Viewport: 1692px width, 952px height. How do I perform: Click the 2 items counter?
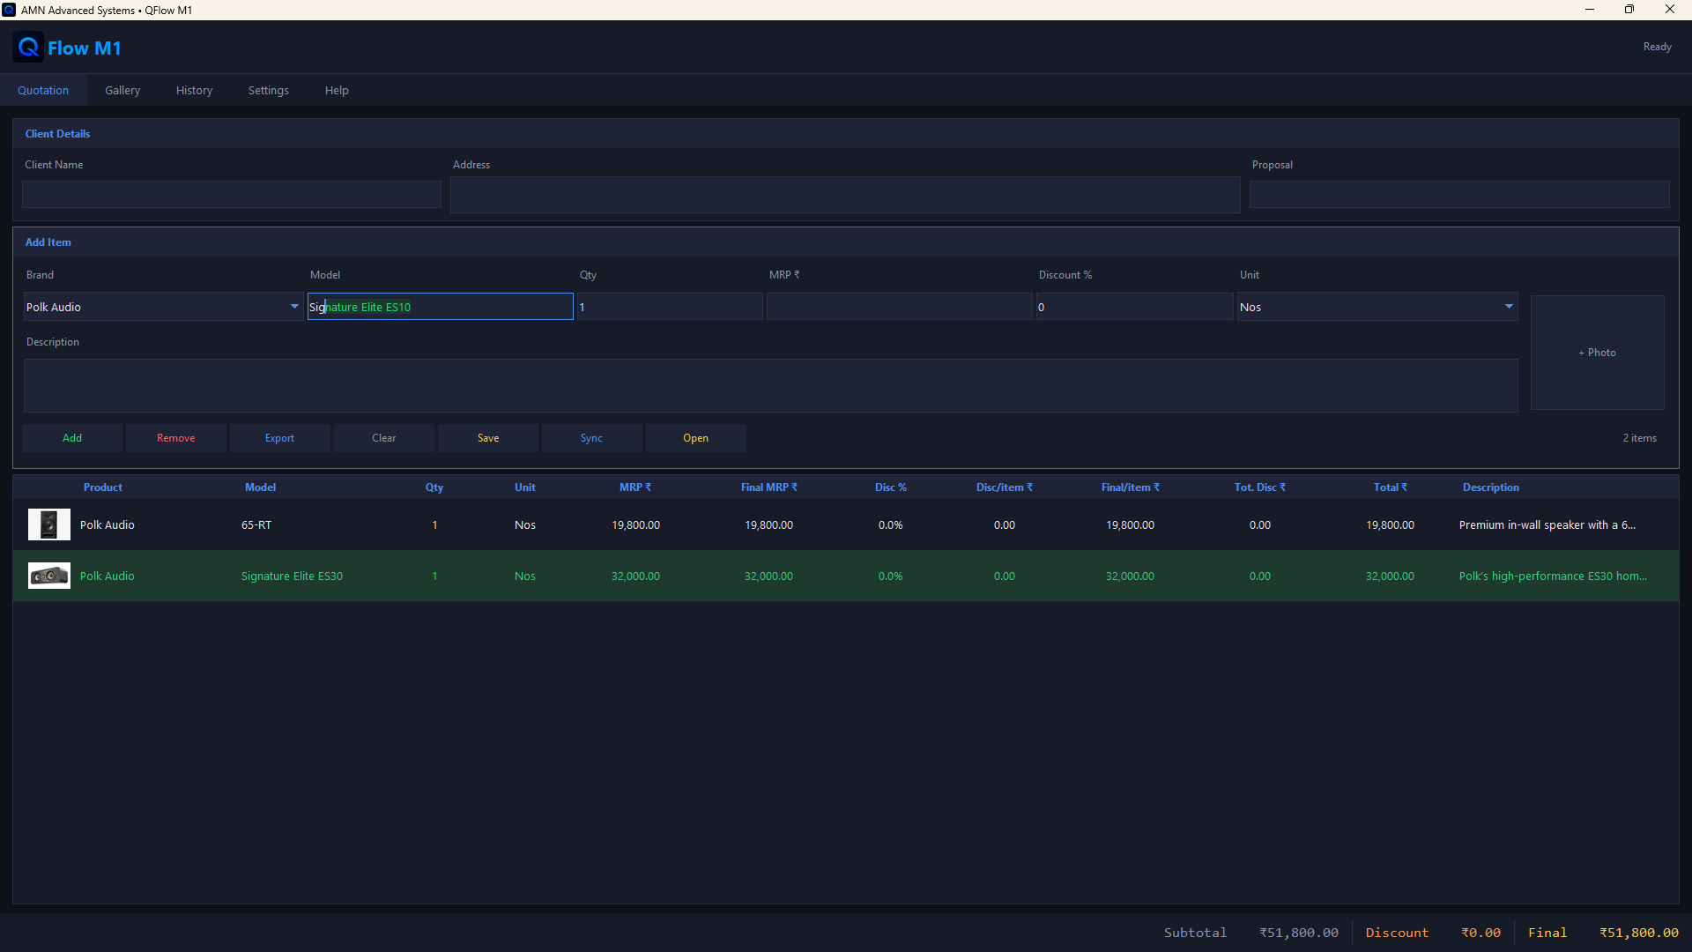coord(1640,438)
